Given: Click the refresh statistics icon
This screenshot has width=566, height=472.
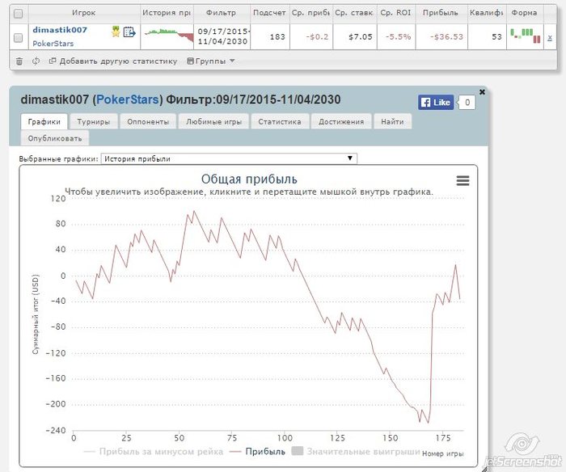Looking at the screenshot, I should pos(36,61).
